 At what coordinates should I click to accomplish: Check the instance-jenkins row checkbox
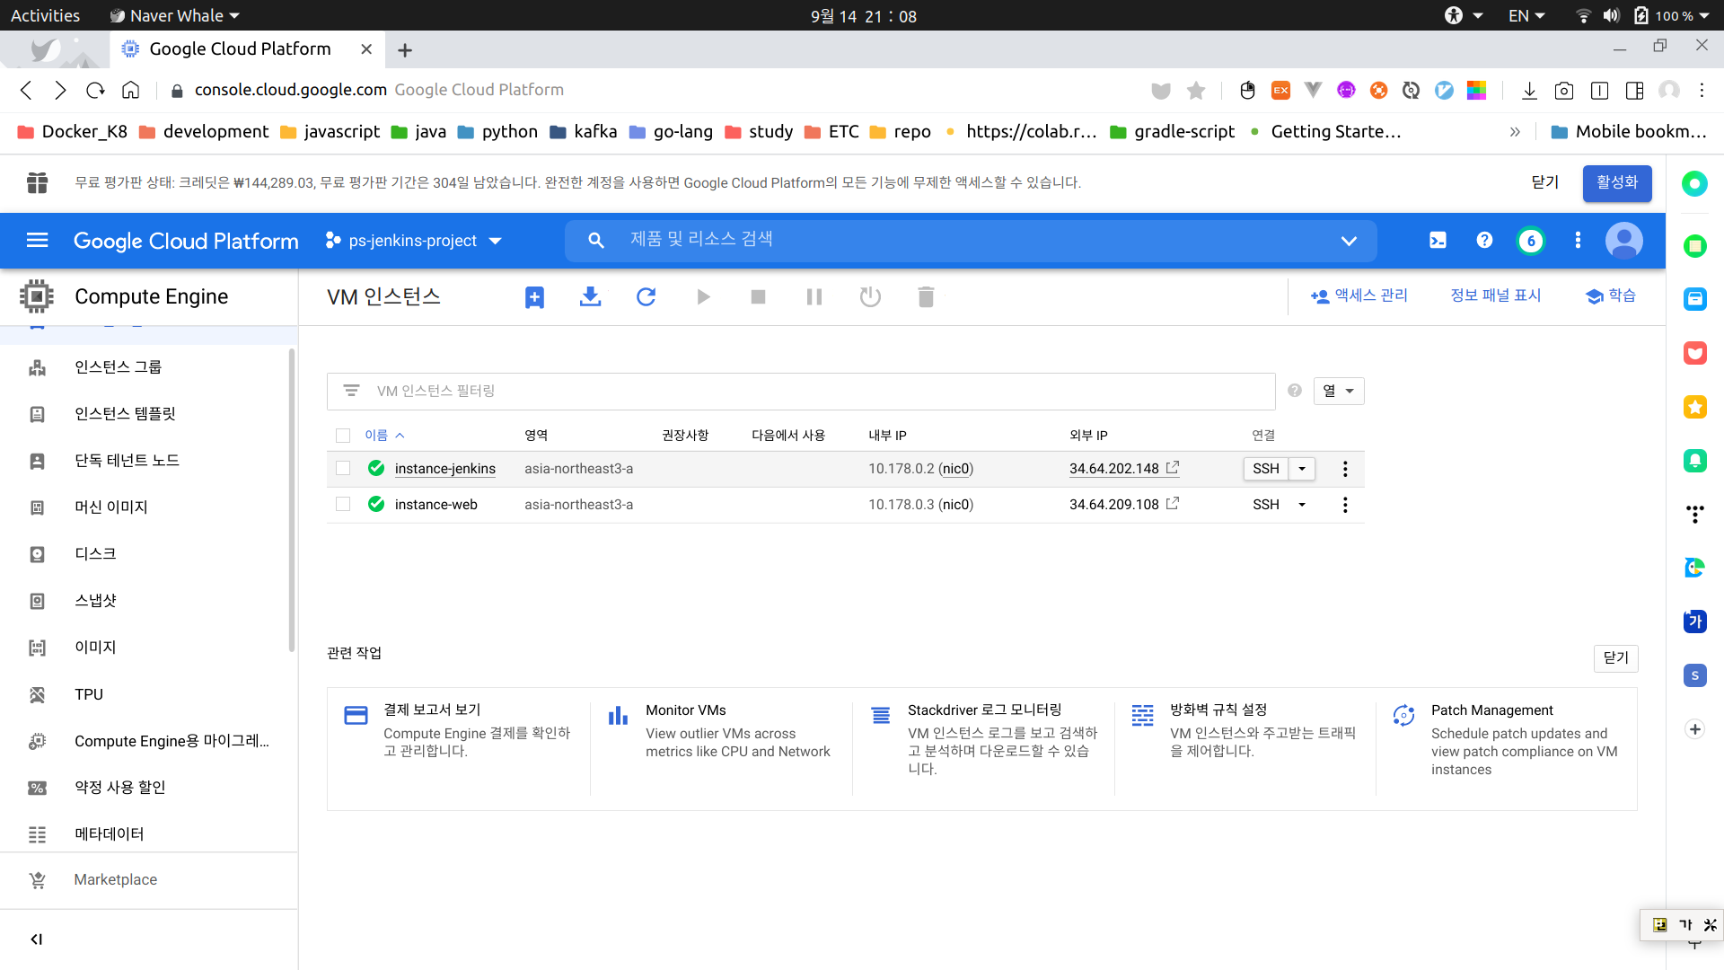(343, 468)
